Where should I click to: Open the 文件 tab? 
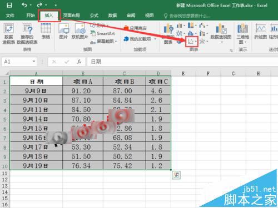pyautogui.click(x=10, y=16)
